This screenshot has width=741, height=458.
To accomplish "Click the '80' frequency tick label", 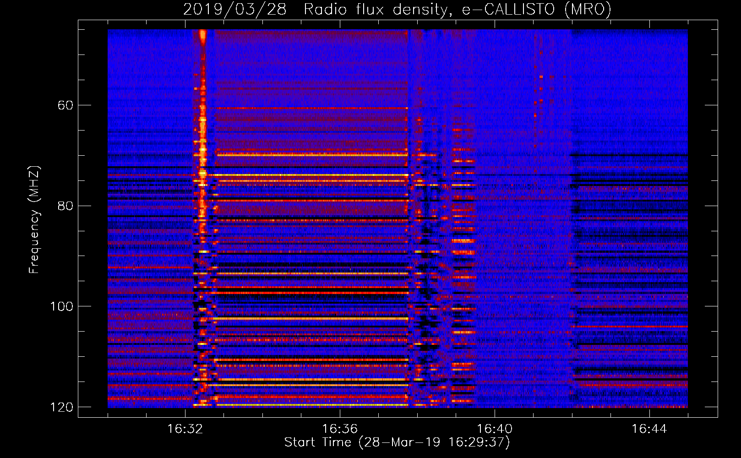I will pos(65,206).
